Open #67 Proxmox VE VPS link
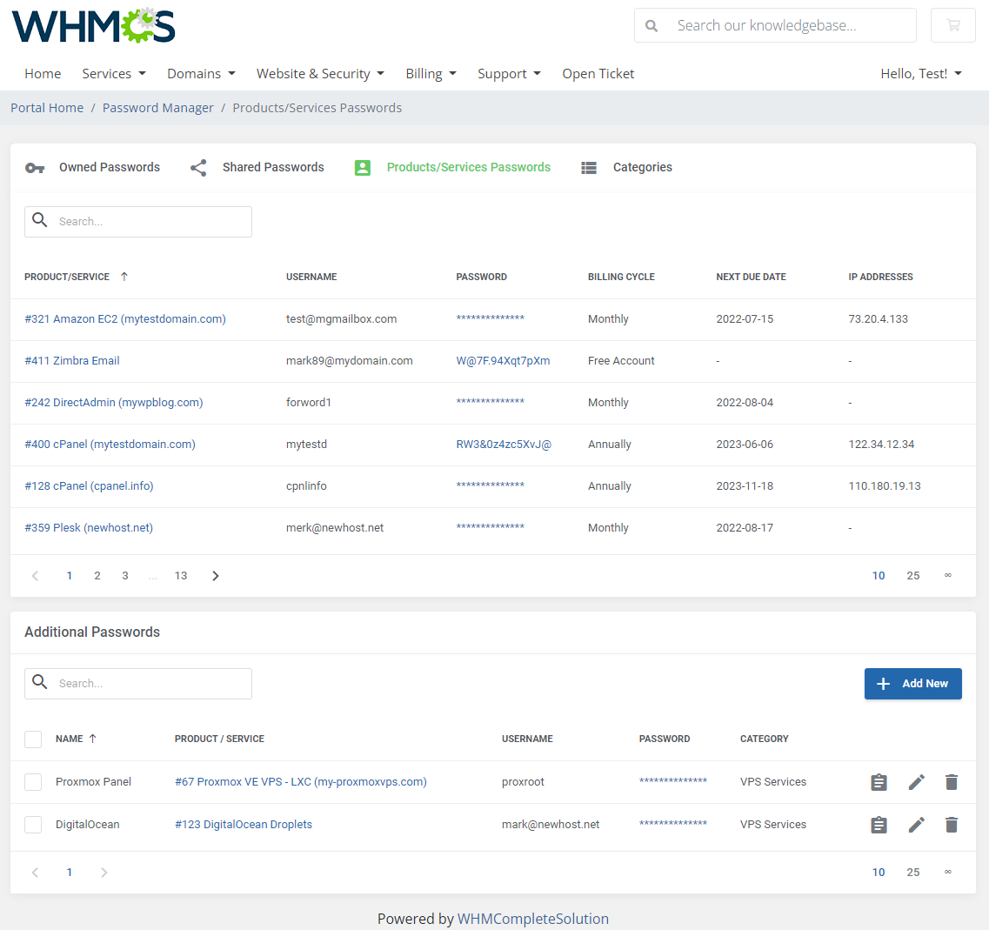This screenshot has width=989, height=930. [301, 782]
